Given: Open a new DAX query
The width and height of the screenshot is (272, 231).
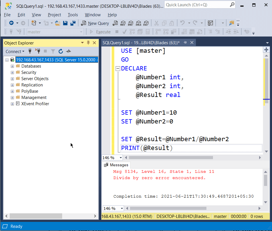Looking at the screenshot, I should pyautogui.click(x=146, y=23).
